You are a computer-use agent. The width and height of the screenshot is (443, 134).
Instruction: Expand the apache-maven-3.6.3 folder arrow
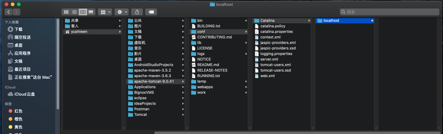[x=183, y=76]
